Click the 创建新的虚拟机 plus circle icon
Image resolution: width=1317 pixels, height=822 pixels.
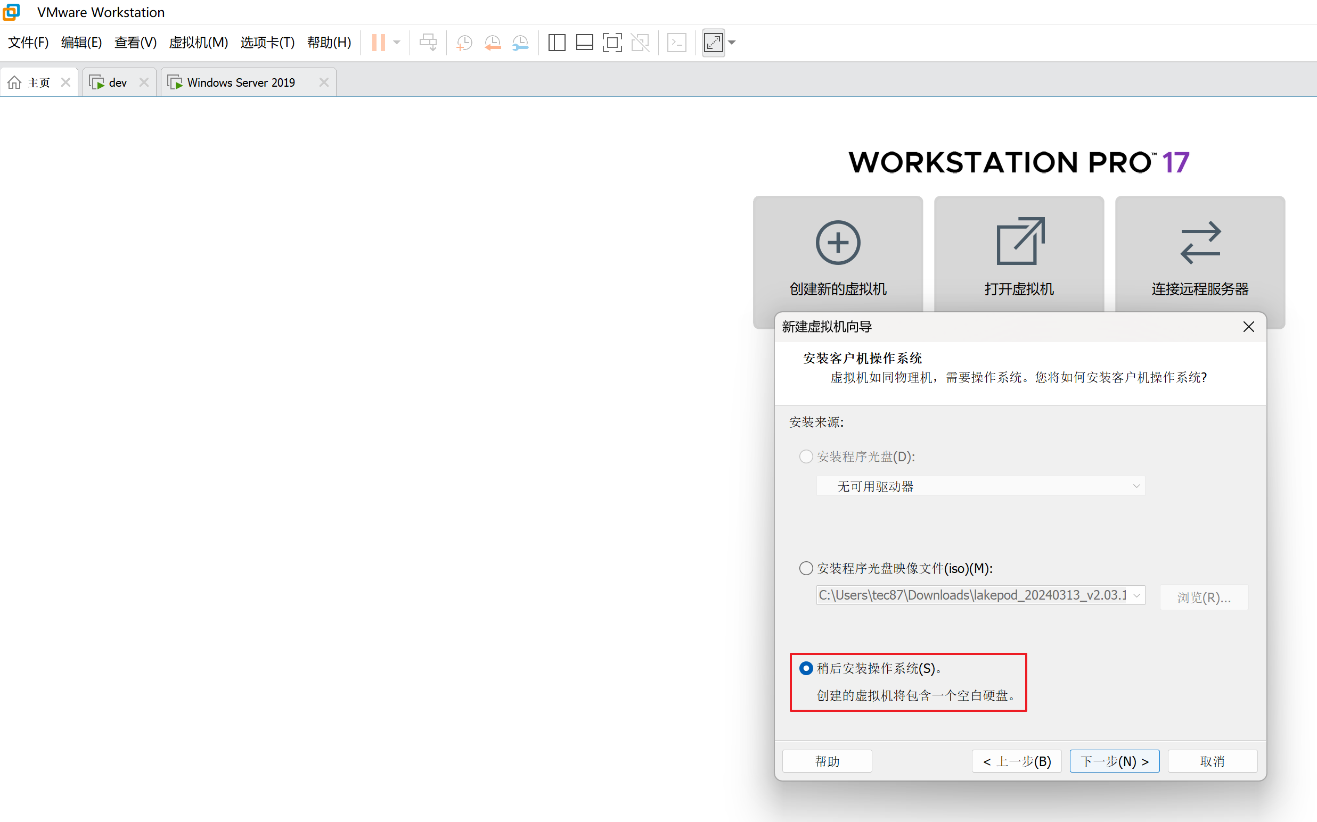click(838, 243)
